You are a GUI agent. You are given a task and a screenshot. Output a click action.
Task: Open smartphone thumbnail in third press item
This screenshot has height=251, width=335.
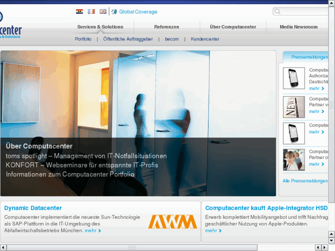click(294, 133)
